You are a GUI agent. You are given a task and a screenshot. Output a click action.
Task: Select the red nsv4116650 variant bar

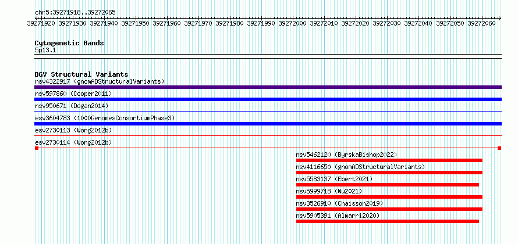coord(389,173)
